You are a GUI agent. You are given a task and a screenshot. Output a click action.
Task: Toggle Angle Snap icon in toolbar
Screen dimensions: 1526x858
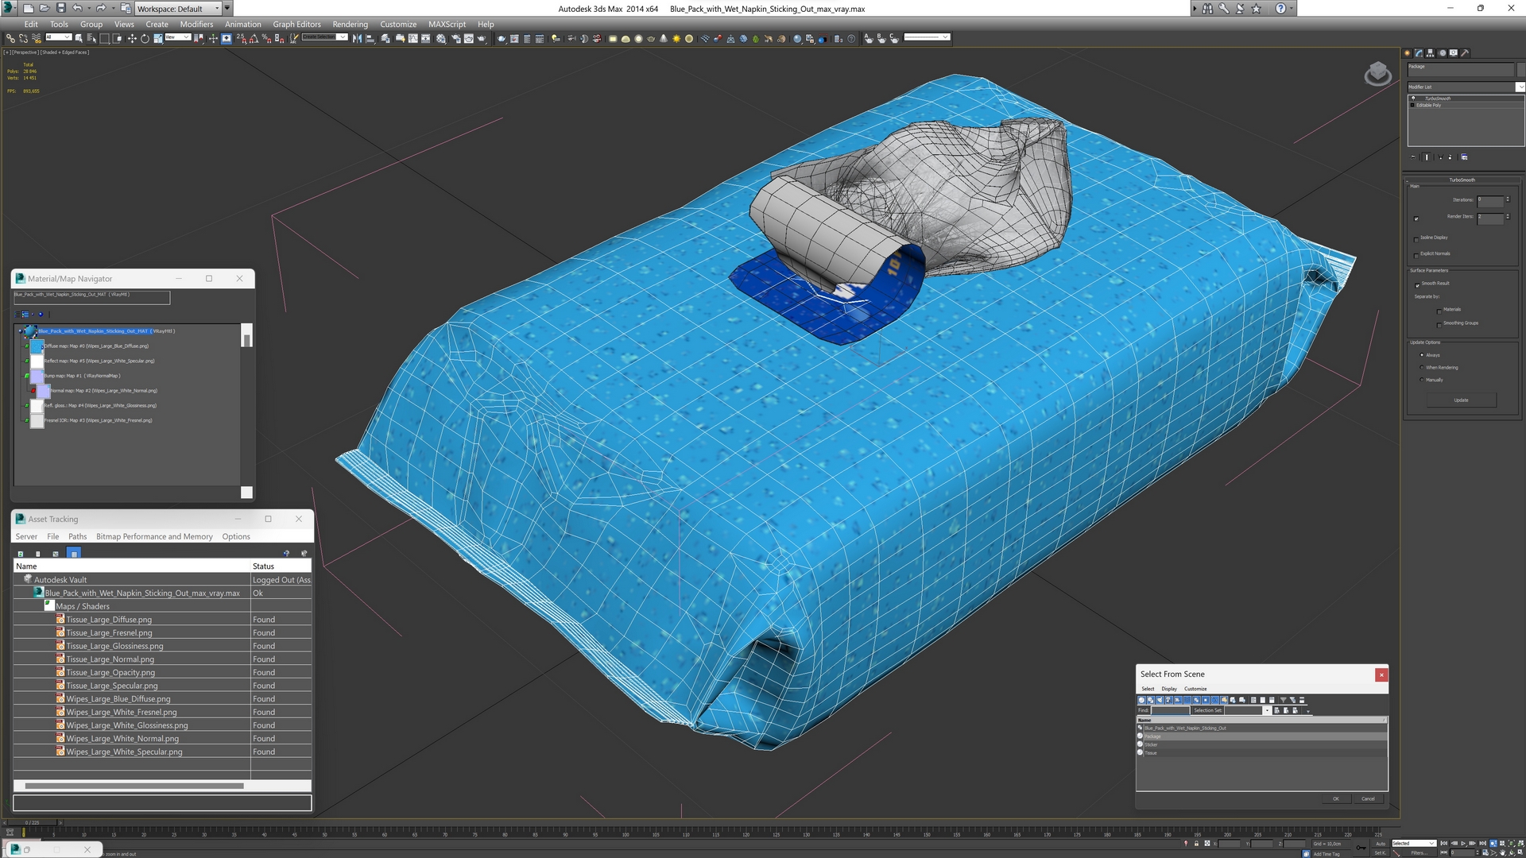254,38
